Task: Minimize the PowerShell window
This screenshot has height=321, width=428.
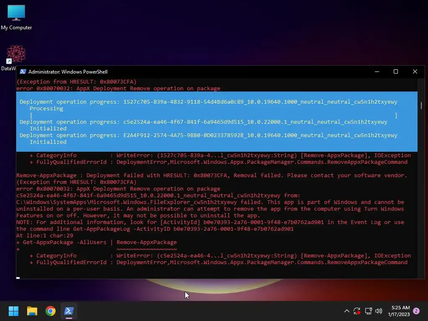Action: pyautogui.click(x=377, y=71)
